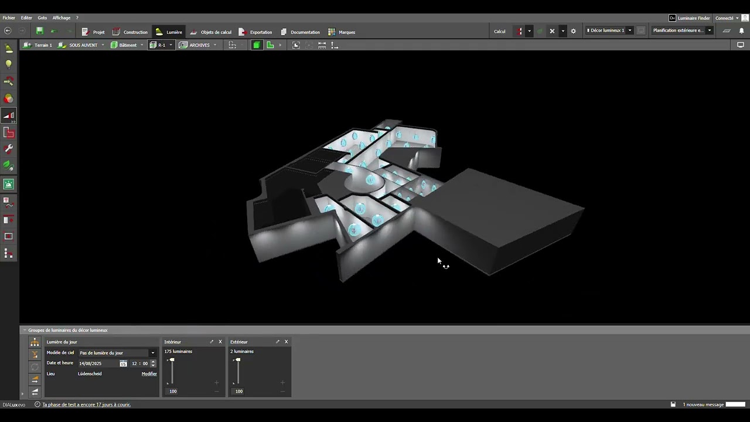Open the Fichier menu
This screenshot has height=422, width=750.
(9, 18)
